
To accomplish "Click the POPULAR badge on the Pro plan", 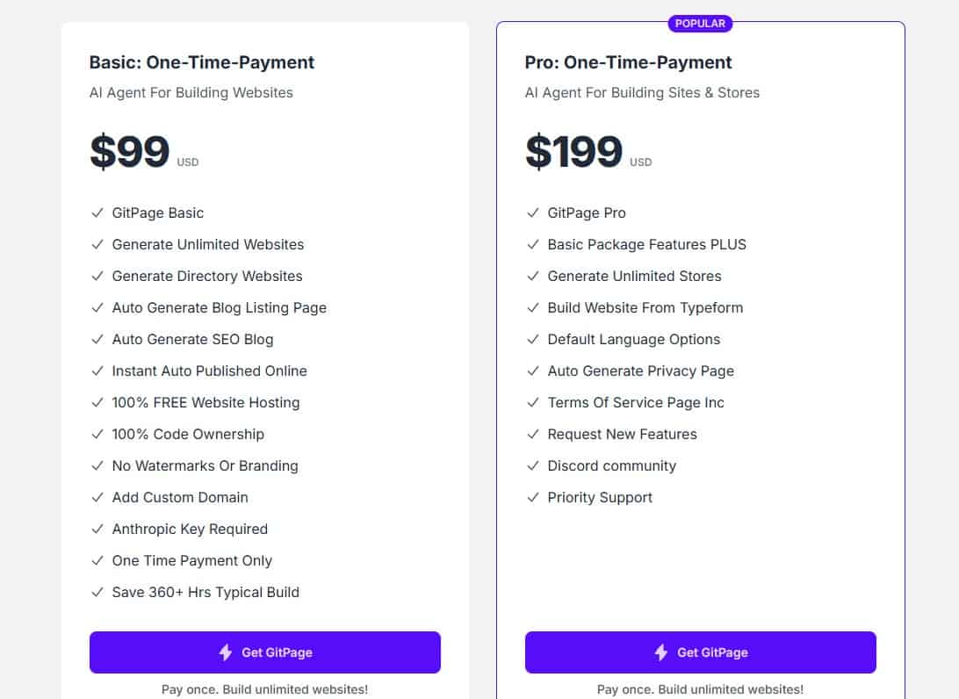I will point(700,23).
